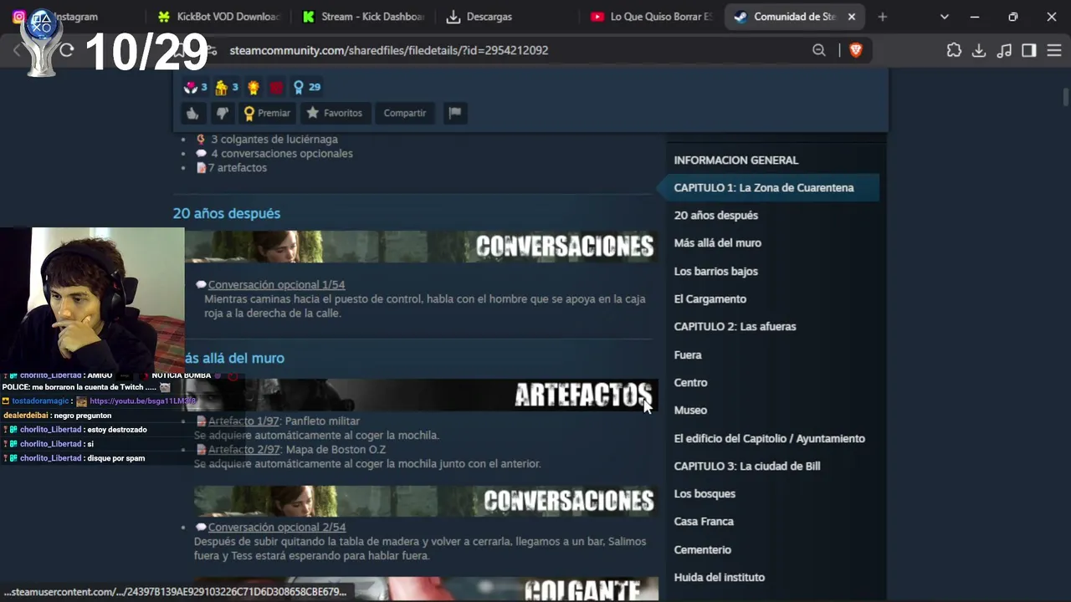Open the media control music icon

coord(1004,50)
